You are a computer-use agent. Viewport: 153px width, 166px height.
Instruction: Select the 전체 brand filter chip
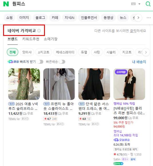[x=13, y=52]
